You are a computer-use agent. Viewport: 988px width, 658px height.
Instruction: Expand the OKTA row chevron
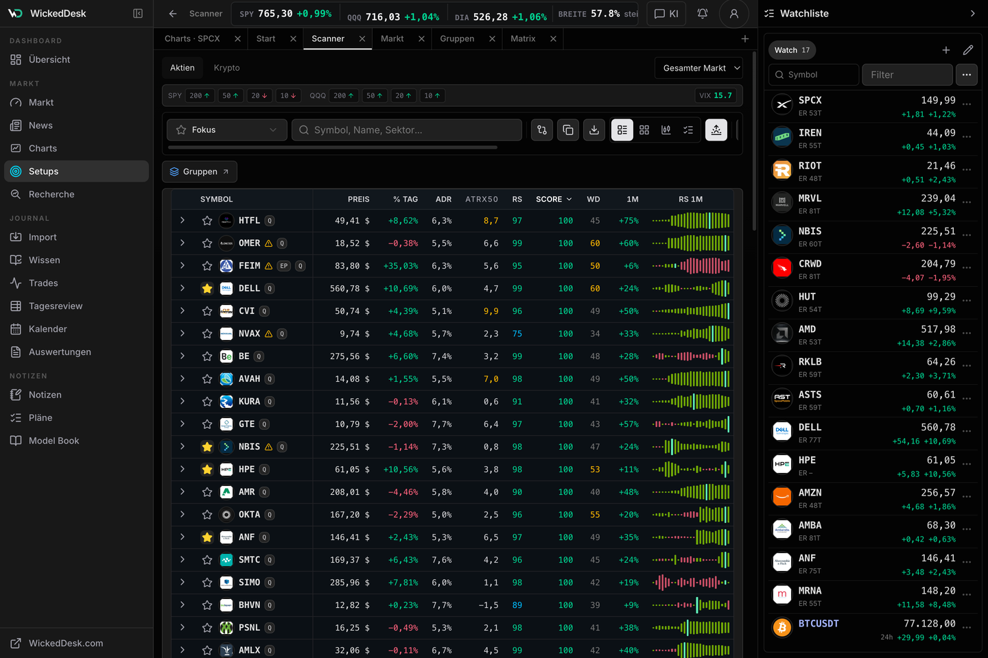point(183,515)
